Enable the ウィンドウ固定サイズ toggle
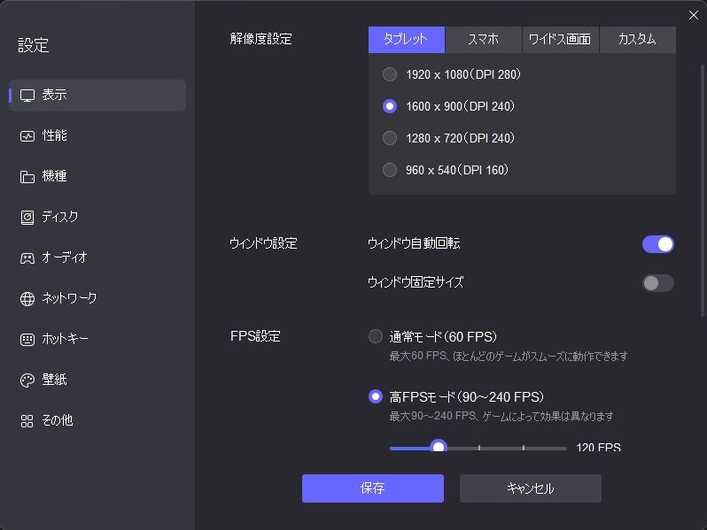Image resolution: width=707 pixels, height=530 pixels. [x=657, y=283]
